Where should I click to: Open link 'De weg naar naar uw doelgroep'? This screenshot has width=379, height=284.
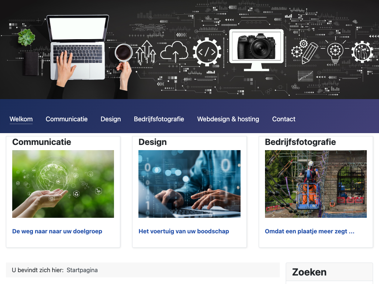click(x=57, y=231)
